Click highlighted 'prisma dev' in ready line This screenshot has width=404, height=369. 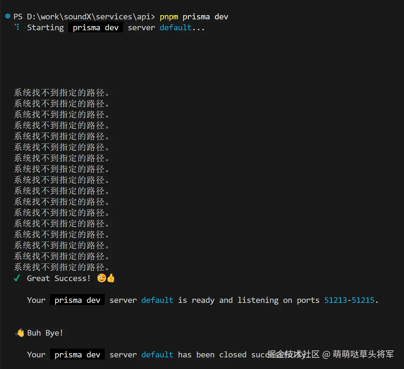tap(77, 300)
